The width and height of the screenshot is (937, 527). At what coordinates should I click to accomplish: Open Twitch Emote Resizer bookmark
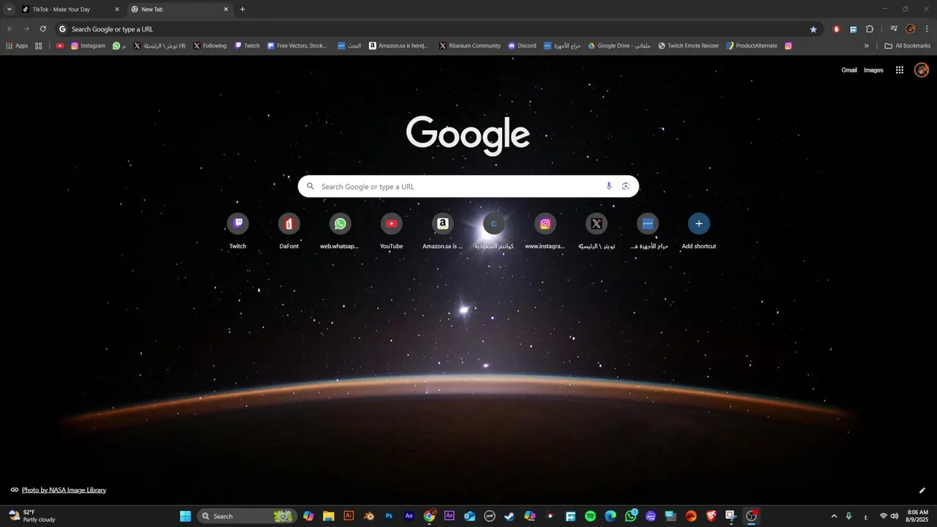point(688,45)
